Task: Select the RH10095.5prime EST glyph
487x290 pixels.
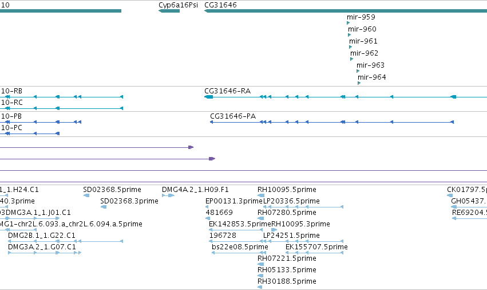Action: (x=261, y=195)
